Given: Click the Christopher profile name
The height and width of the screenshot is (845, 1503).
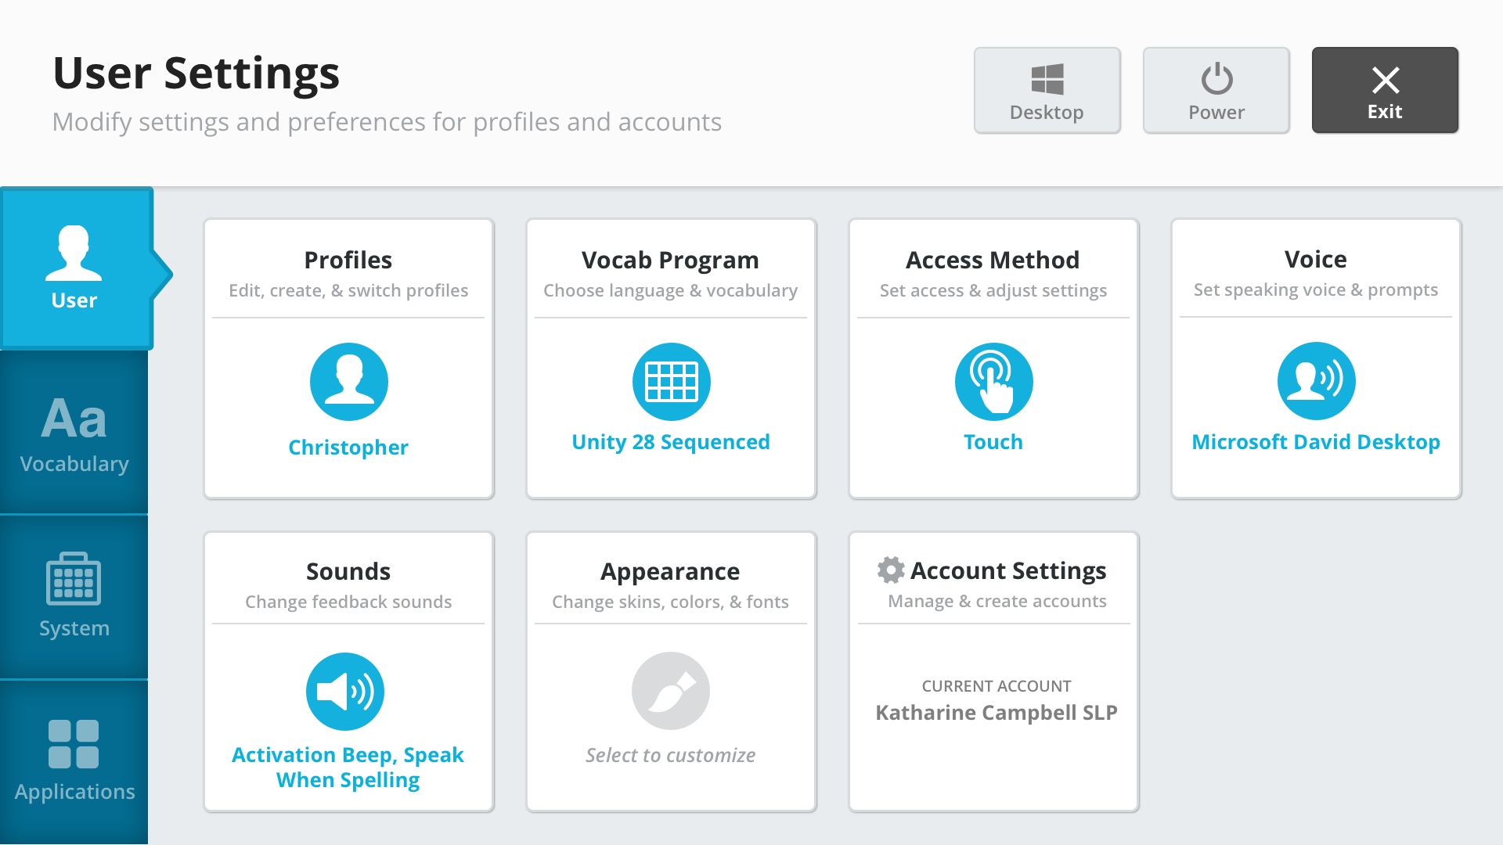Looking at the screenshot, I should click(348, 448).
